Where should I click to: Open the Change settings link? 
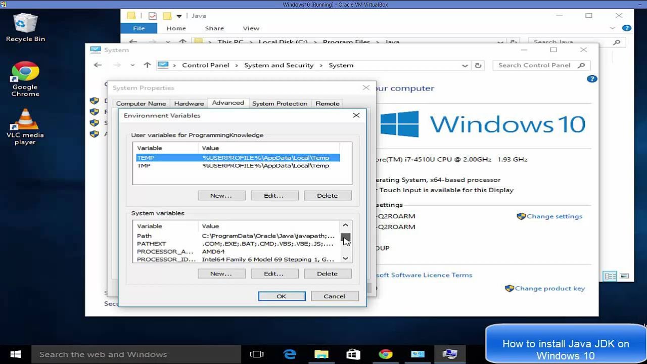(x=554, y=216)
